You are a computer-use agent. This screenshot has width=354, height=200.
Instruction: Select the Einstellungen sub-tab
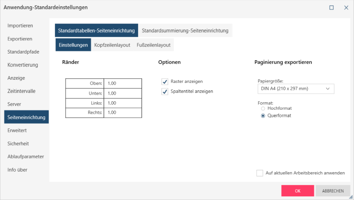click(x=73, y=45)
